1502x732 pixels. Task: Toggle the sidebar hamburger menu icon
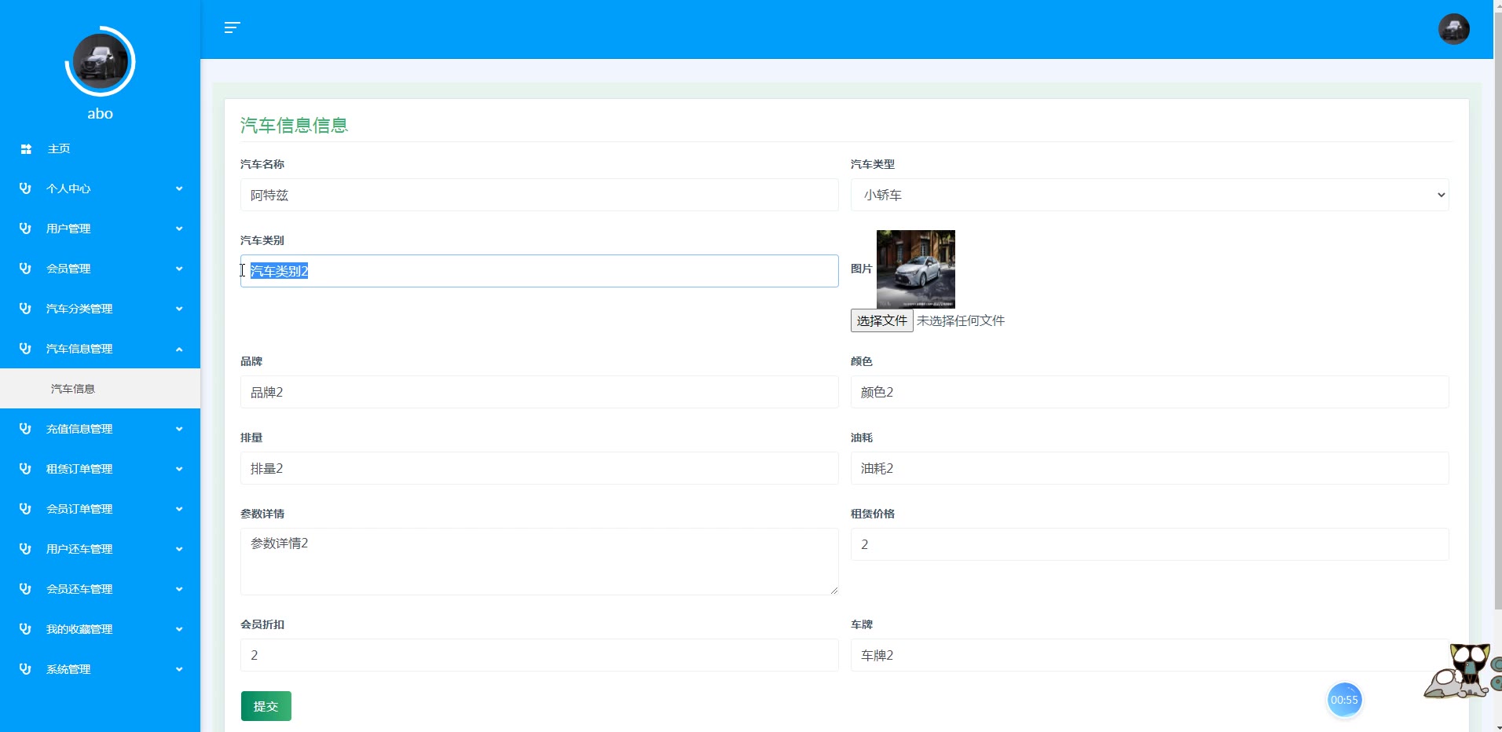click(232, 27)
